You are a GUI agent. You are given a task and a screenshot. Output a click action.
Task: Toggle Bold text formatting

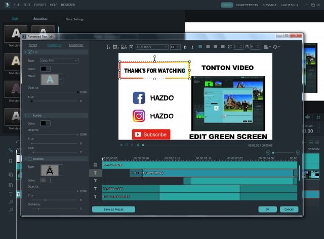click(x=185, y=47)
